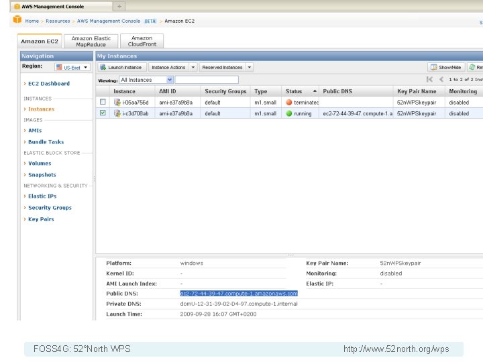
Task: Click the Show/Hide columns button
Action: 445,67
